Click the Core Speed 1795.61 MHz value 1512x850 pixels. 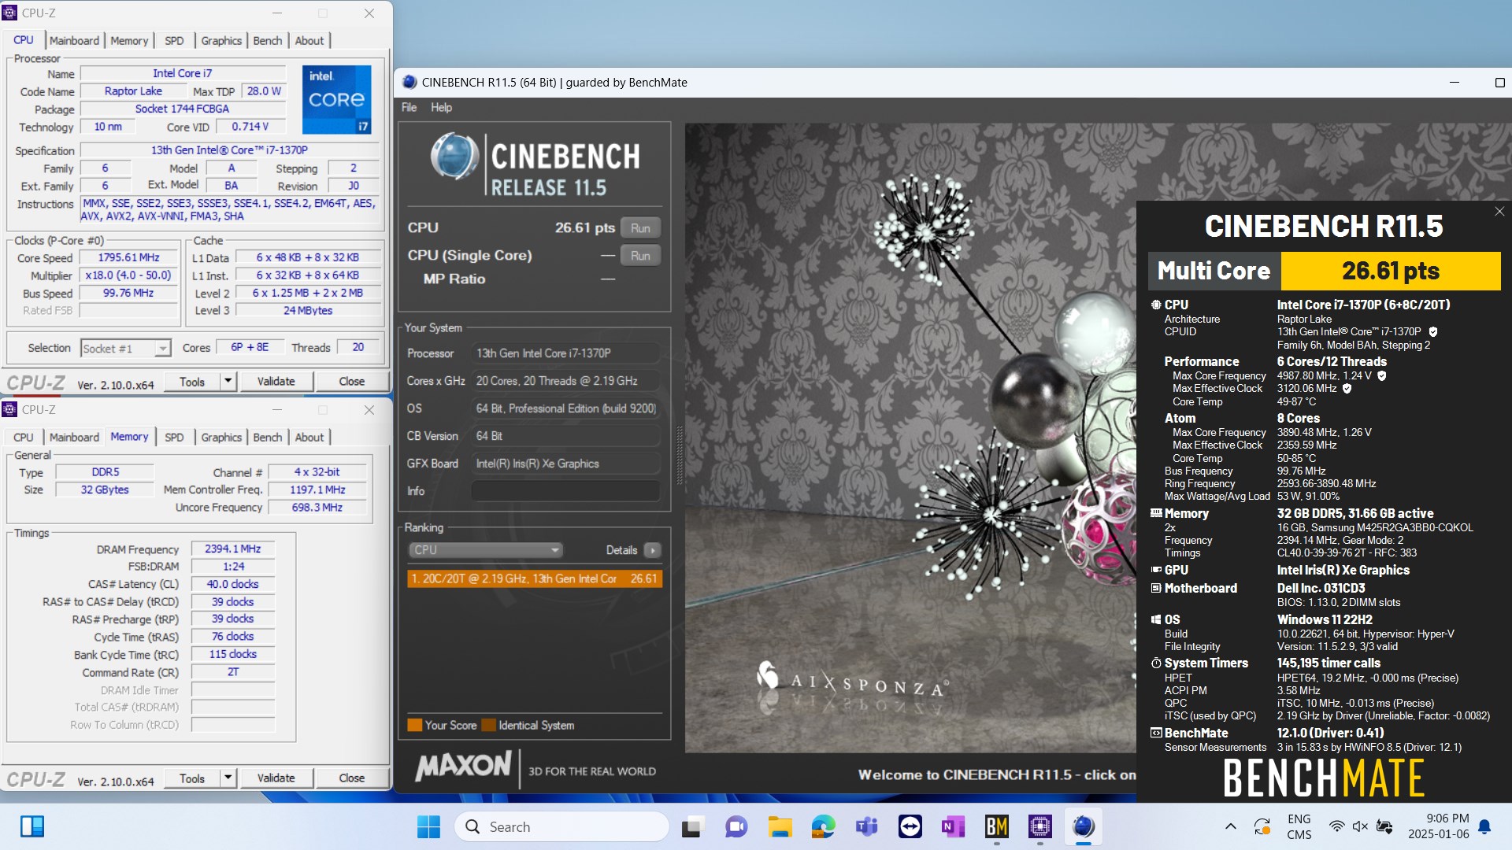[129, 258]
